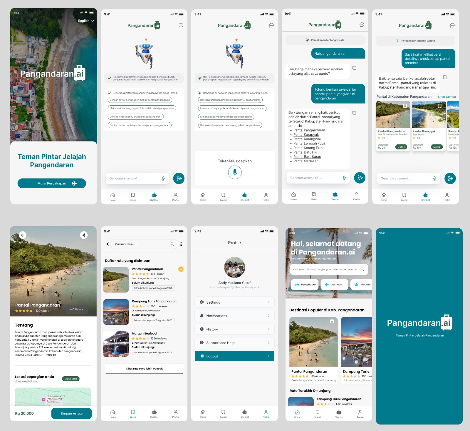Viewport: 470px width, 431px height.
Task: Open Settings in the Profile menu
Action: 234,302
